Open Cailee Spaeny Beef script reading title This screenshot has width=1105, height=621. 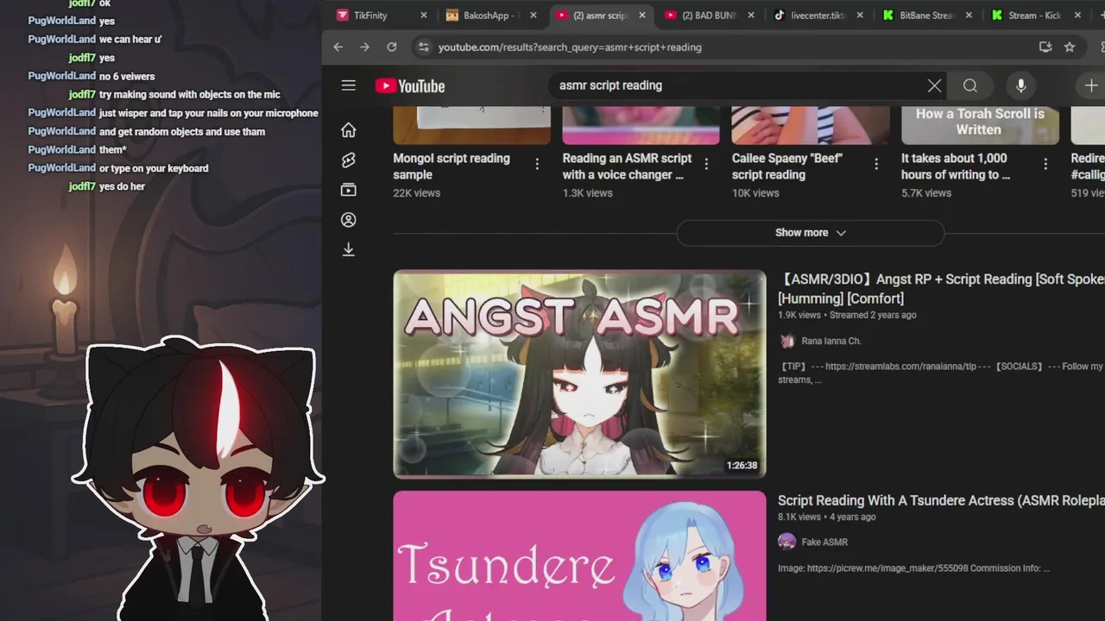click(787, 166)
